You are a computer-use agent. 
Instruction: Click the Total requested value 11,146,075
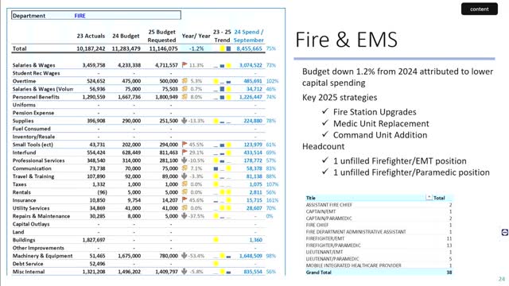pos(163,48)
